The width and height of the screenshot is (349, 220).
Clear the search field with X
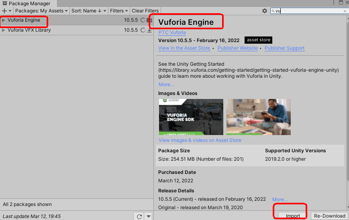tap(345, 11)
